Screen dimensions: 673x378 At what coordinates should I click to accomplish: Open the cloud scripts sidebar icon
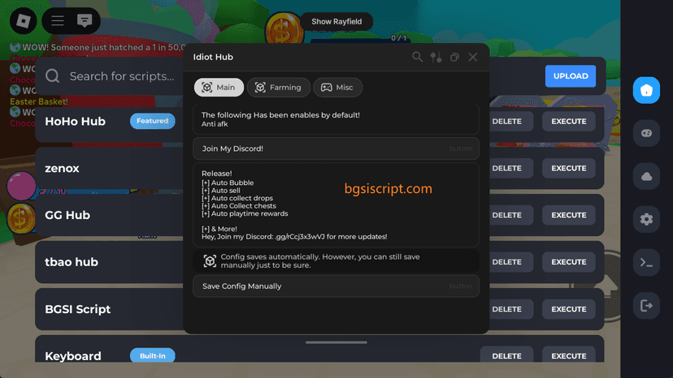coord(646,176)
